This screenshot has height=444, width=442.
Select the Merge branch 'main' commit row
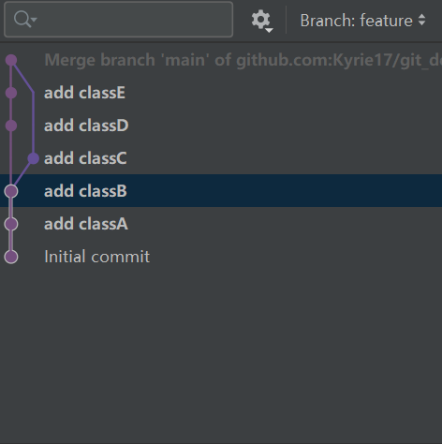(221, 60)
